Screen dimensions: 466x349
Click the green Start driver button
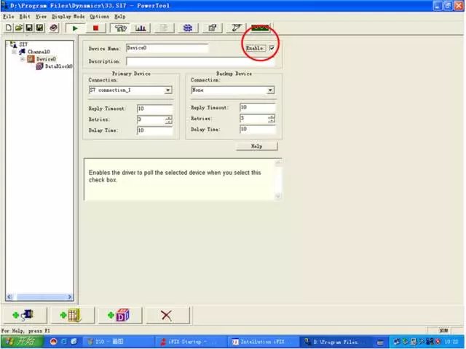tap(74, 28)
